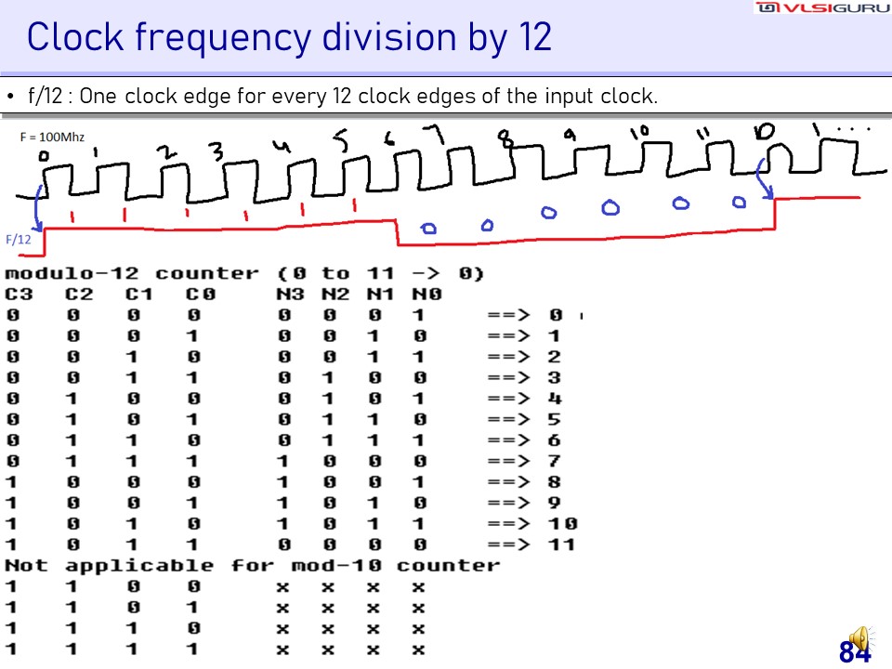Select the slide title 'Clock frequency division by 12'
The image size is (892, 669).
[289, 37]
